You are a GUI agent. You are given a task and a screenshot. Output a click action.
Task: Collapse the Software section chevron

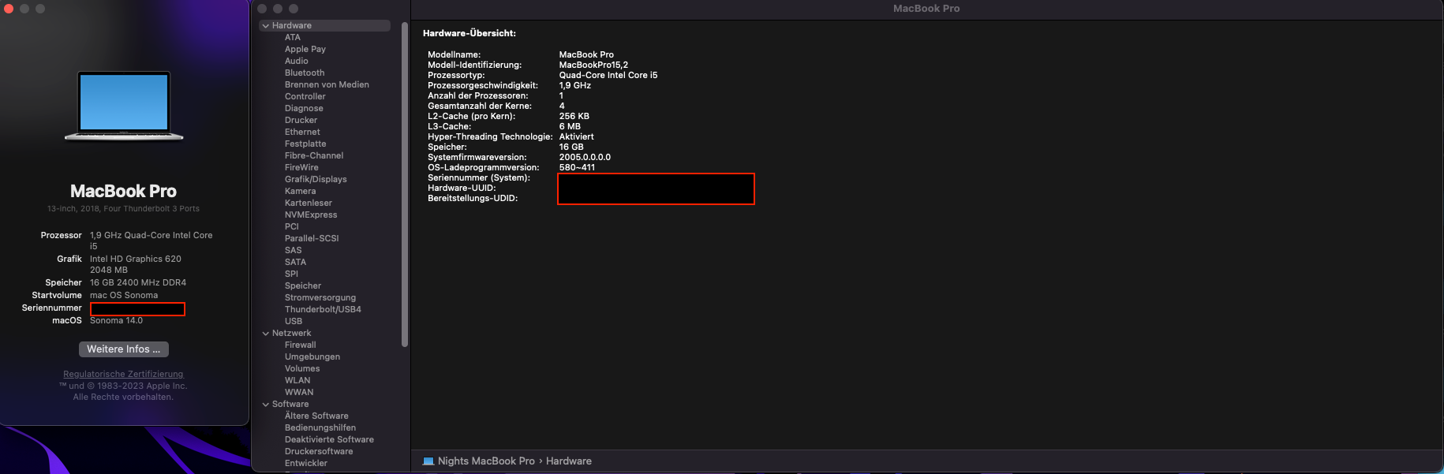pos(266,405)
